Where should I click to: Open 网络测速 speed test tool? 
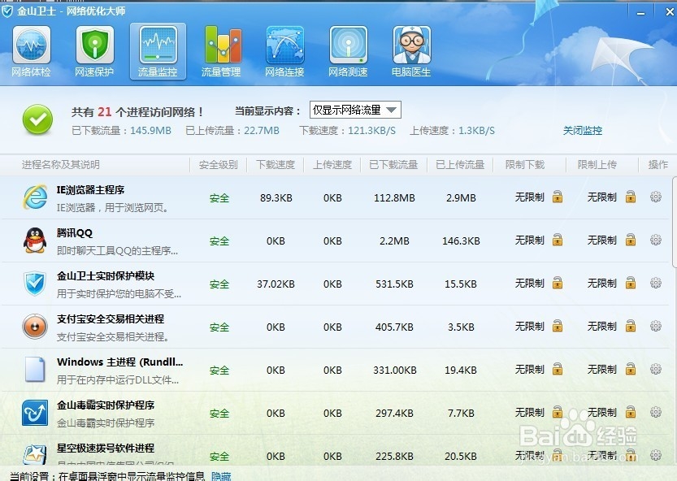(348, 52)
